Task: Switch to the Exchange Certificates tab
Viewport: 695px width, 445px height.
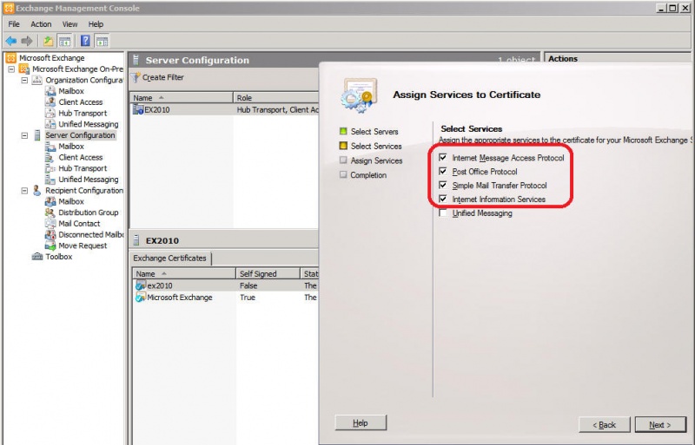Action: click(x=169, y=258)
